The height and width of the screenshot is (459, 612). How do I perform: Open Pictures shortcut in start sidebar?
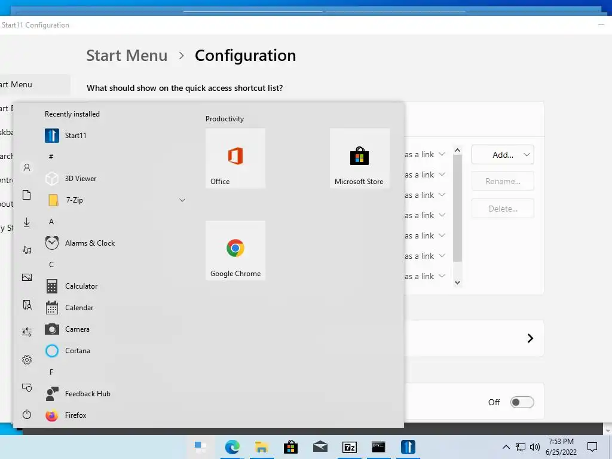click(27, 277)
